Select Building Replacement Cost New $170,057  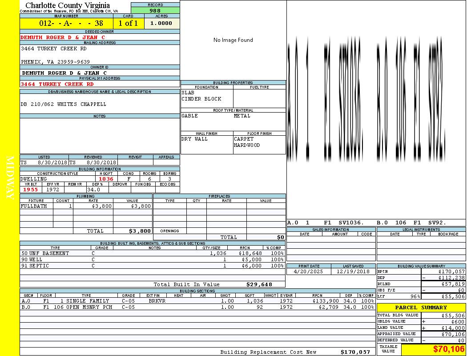pyautogui.click(x=355, y=352)
